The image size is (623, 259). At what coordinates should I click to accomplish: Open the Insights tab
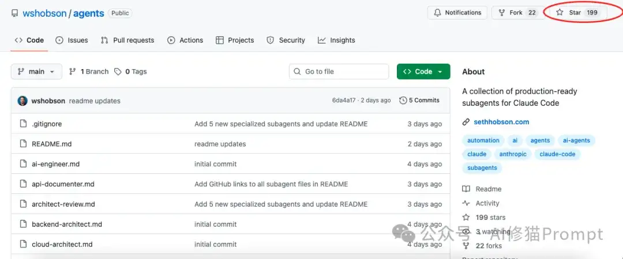(x=336, y=40)
